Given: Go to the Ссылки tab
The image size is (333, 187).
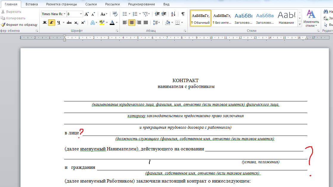Looking at the screenshot, I should pos(91,4).
